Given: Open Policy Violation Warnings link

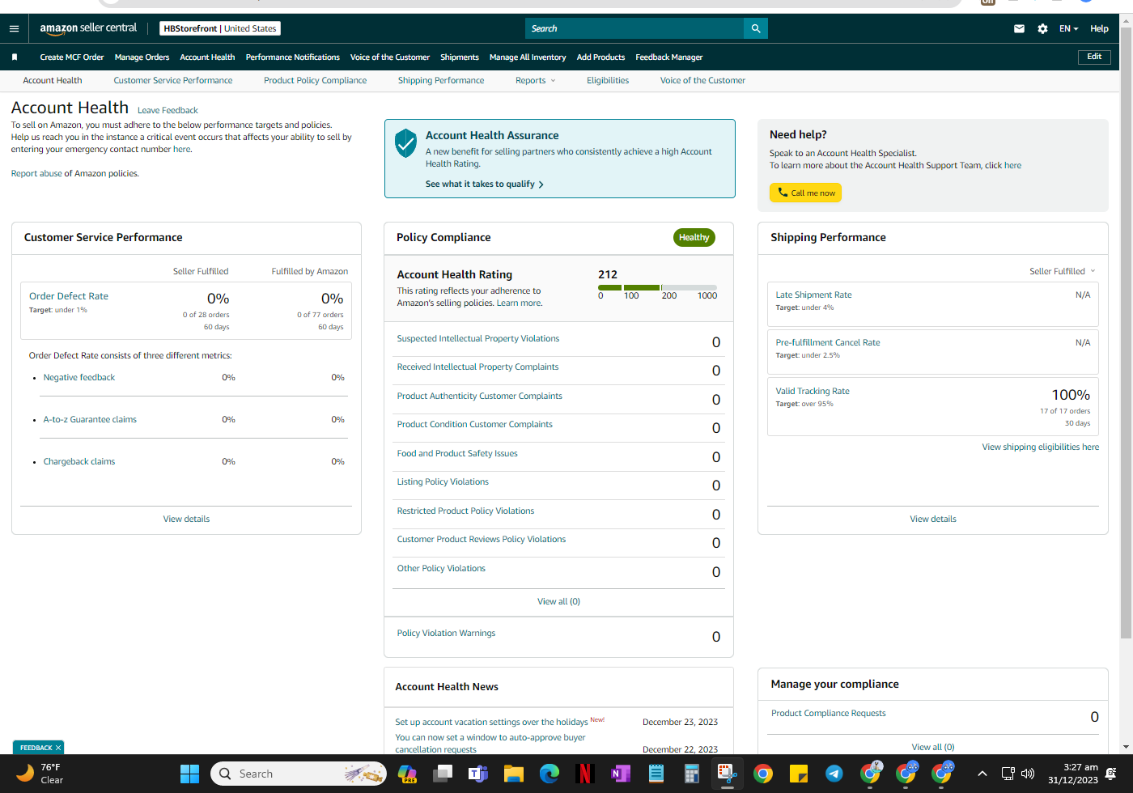Looking at the screenshot, I should 446,633.
